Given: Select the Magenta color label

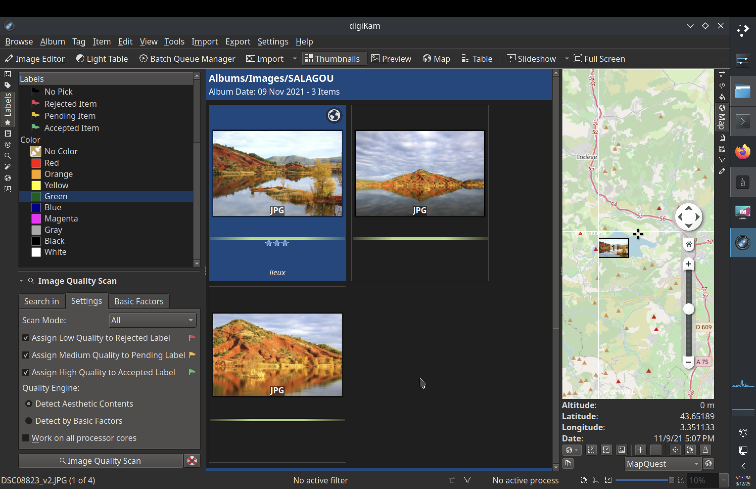Looking at the screenshot, I should [x=61, y=218].
